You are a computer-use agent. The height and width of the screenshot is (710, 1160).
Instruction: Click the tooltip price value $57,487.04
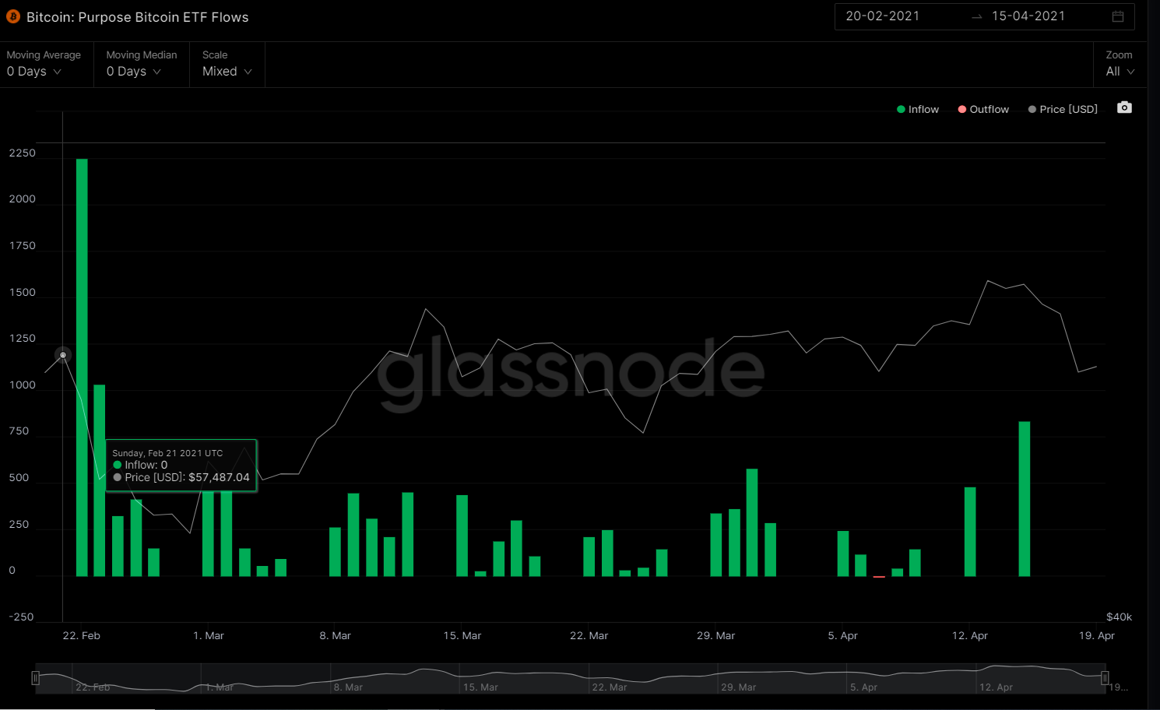tap(219, 477)
